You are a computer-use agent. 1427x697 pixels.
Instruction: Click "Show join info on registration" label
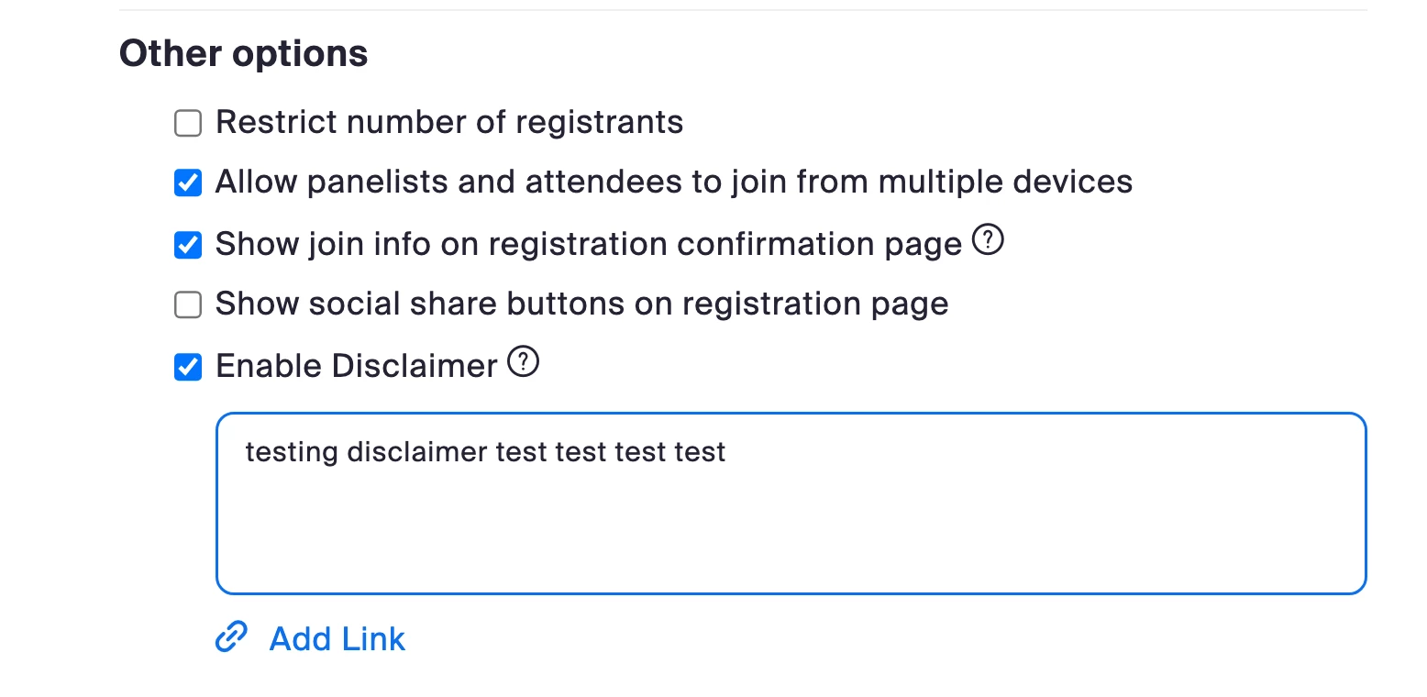(x=588, y=245)
